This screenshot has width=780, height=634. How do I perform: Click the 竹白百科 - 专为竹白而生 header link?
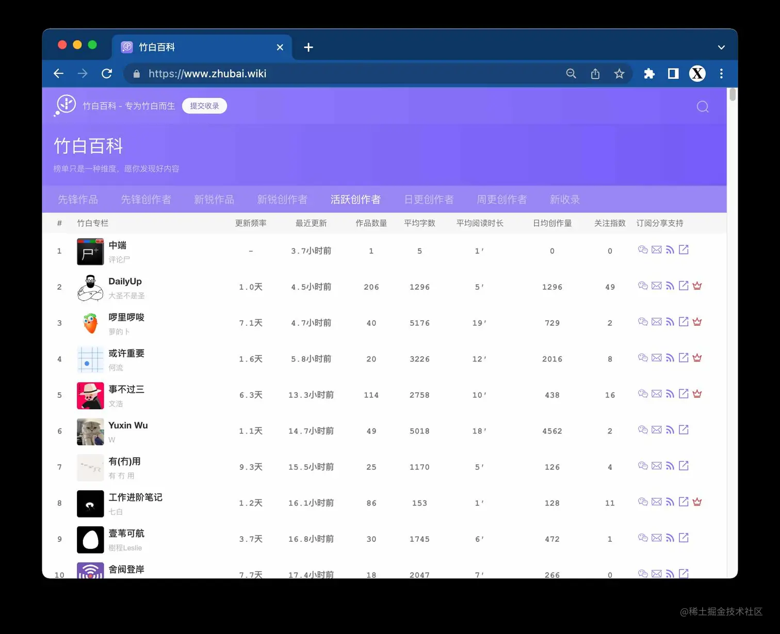tap(128, 106)
